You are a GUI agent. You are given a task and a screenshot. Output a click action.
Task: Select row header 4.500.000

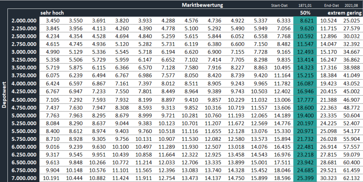(24, 100)
